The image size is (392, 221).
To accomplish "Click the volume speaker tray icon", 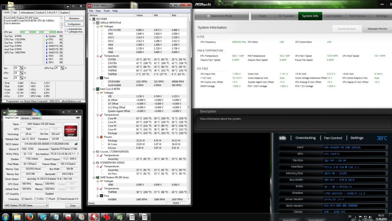I will pos(370,217).
